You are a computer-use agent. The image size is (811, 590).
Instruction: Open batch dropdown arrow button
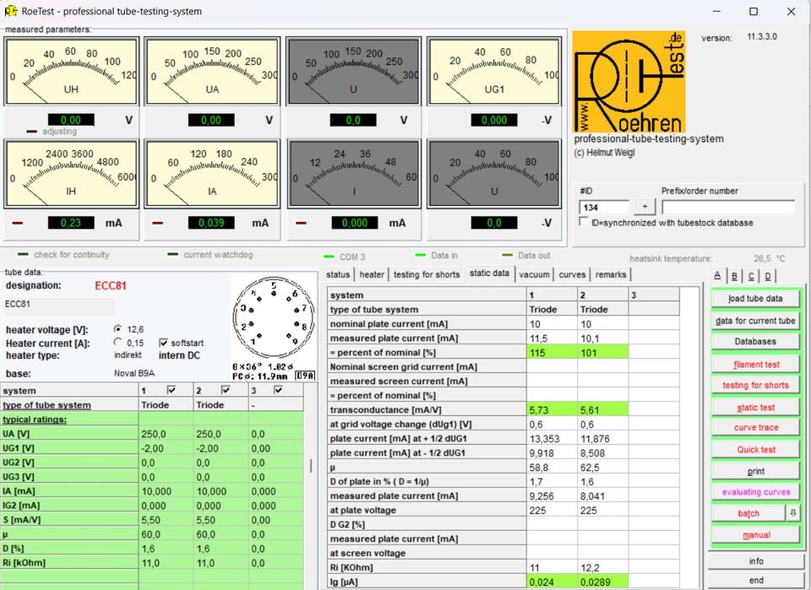[792, 513]
